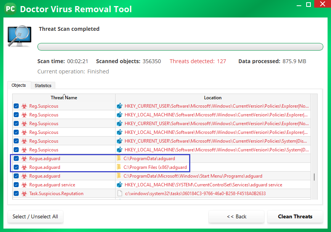331x232 pixels.
Task: Click the vertical scrollbar of threat list
Action: pos(314,177)
